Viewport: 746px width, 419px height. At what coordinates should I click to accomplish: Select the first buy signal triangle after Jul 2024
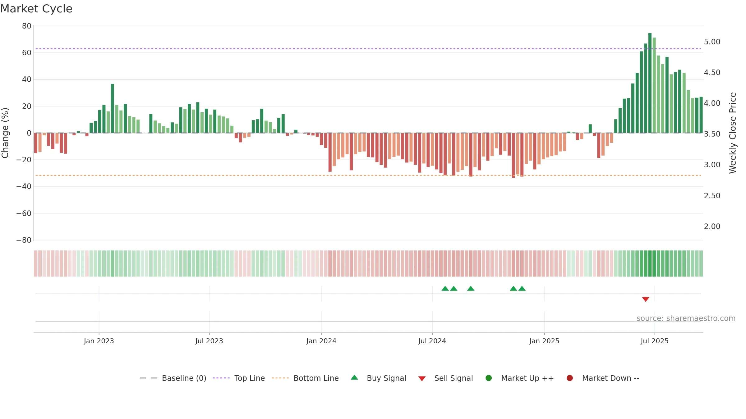click(445, 288)
